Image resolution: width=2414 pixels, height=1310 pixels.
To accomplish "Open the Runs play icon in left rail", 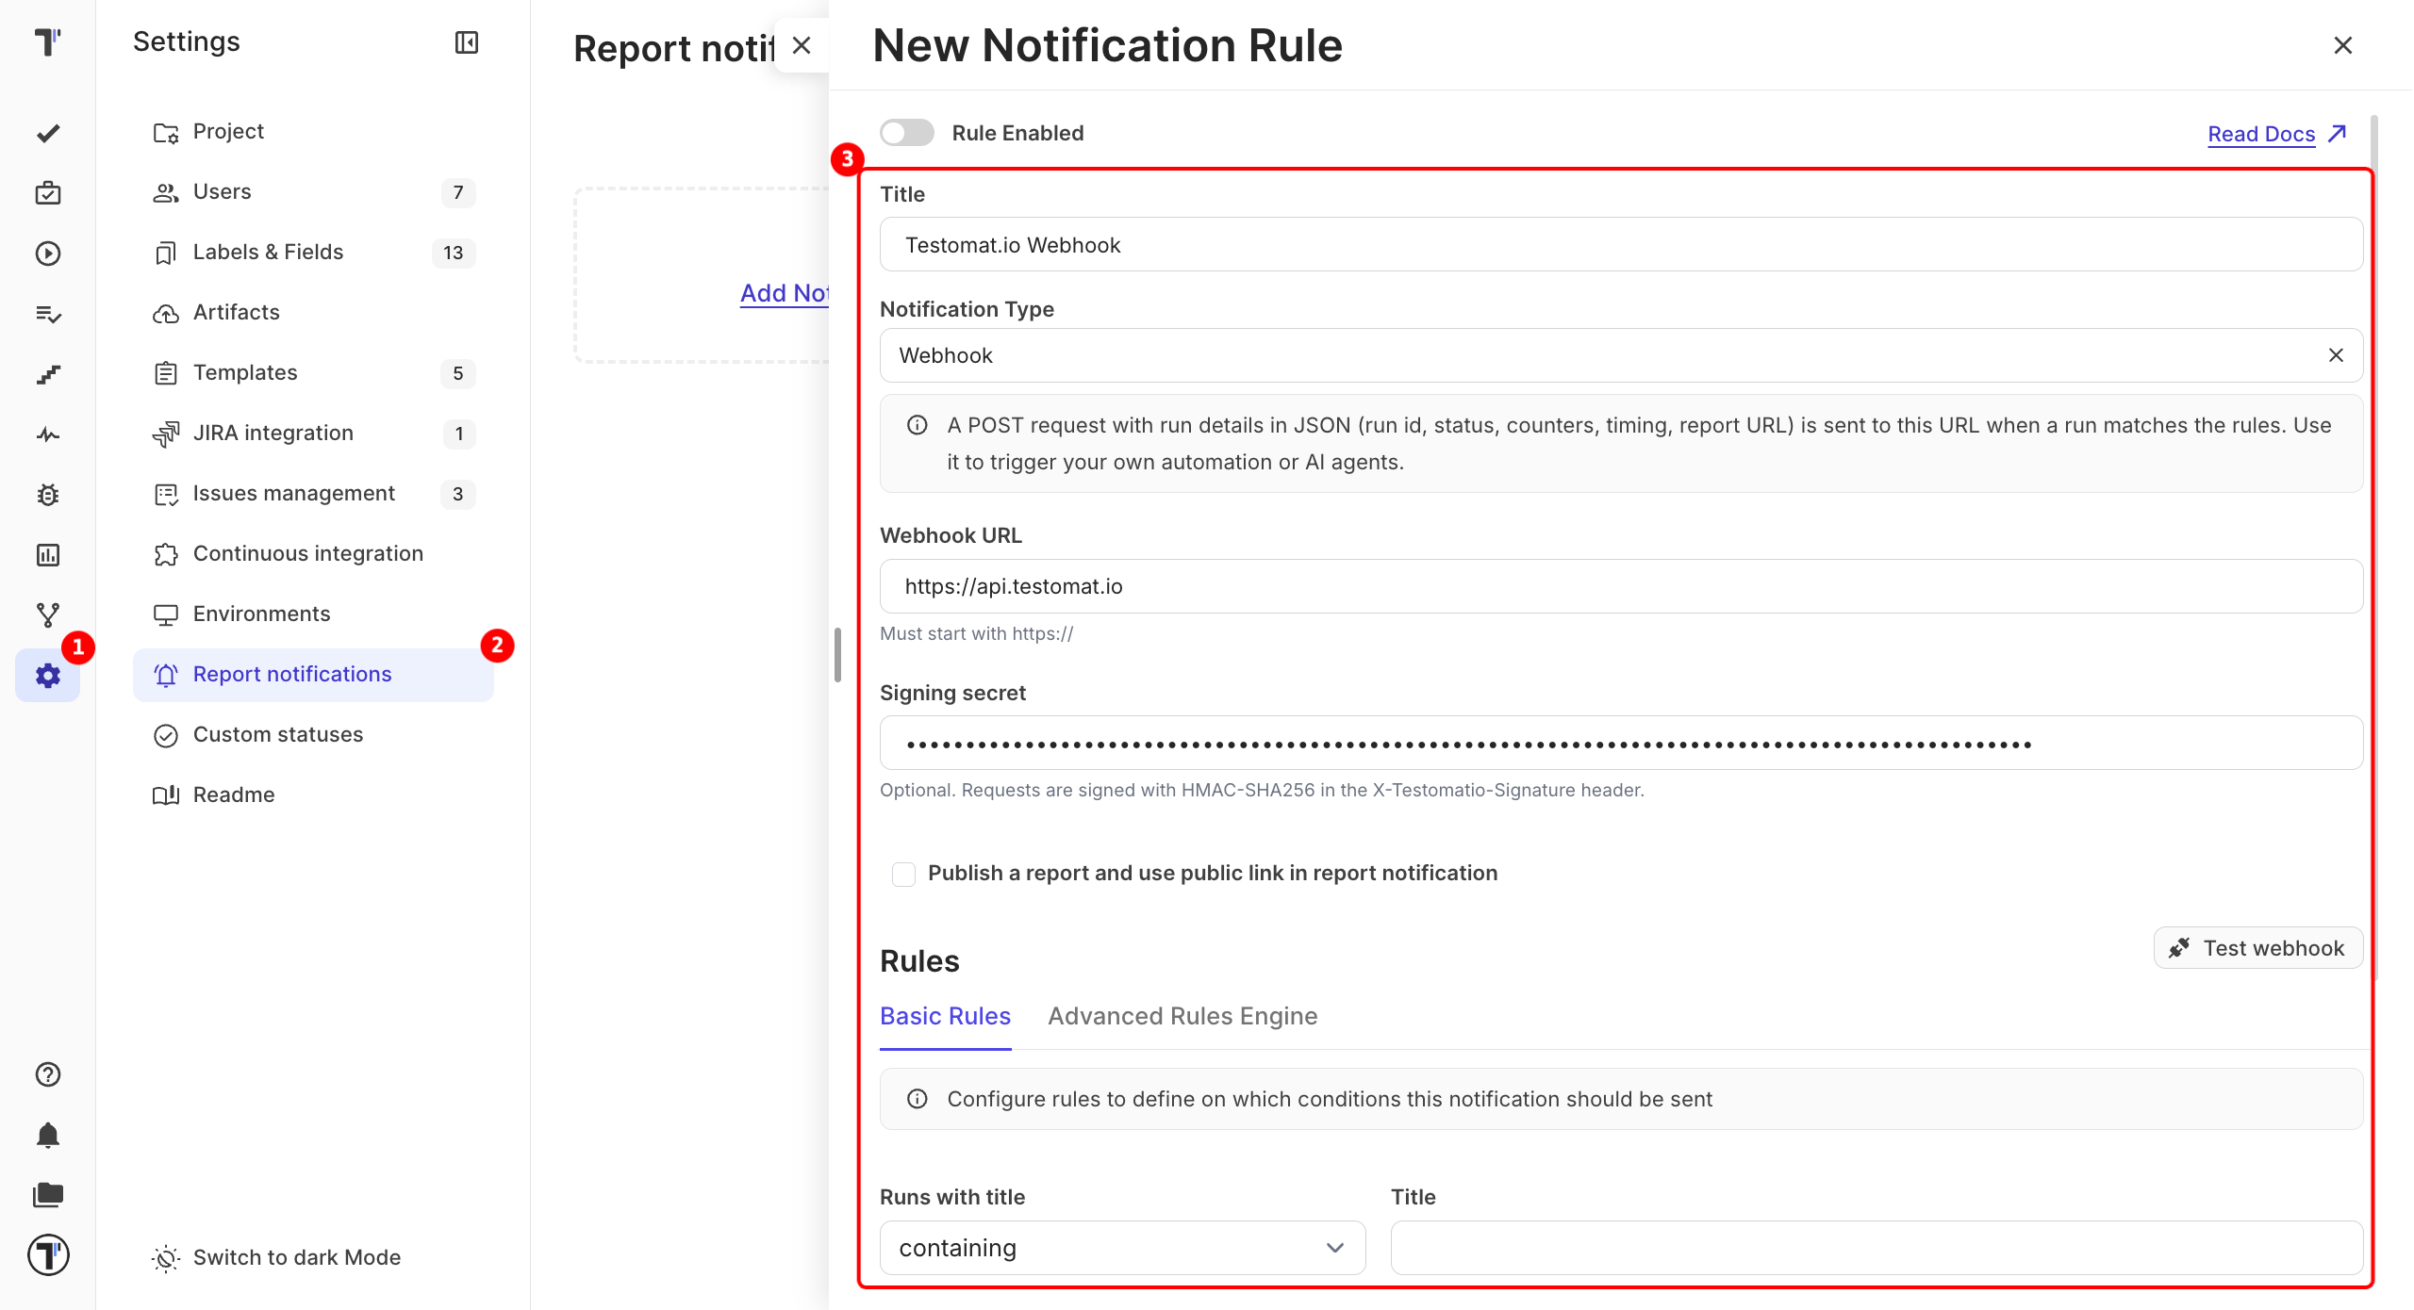I will tap(48, 254).
